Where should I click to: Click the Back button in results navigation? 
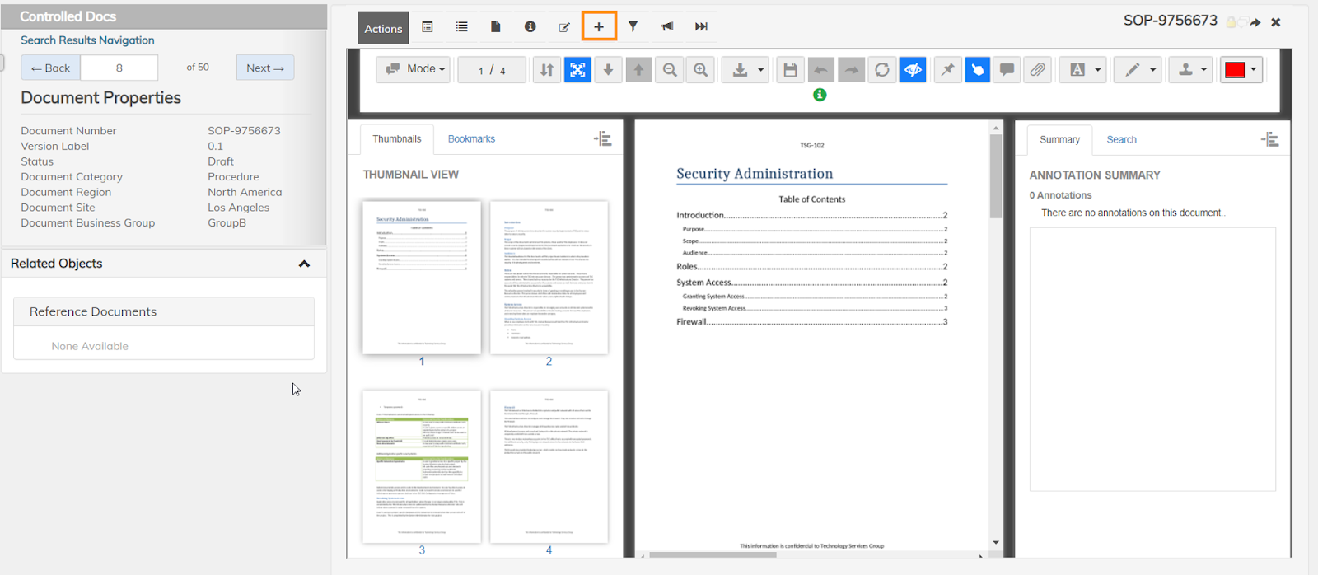pyautogui.click(x=51, y=68)
